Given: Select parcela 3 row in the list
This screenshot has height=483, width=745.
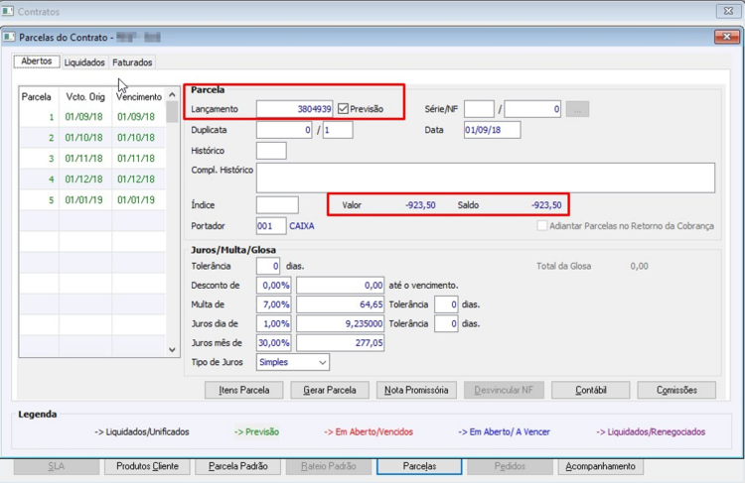Looking at the screenshot, I should point(92,159).
